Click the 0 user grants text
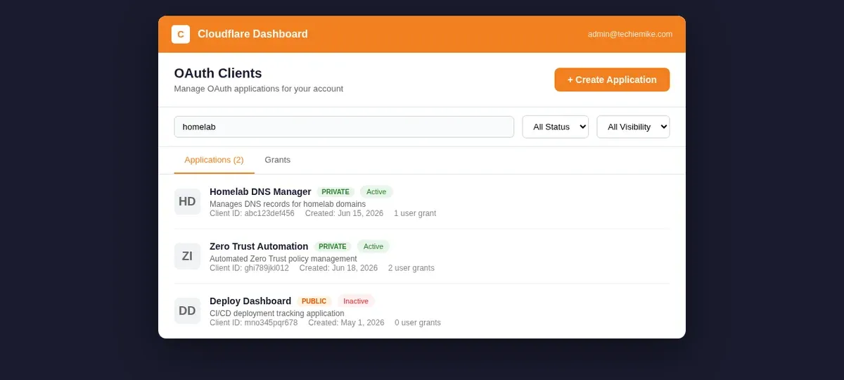This screenshot has width=844, height=380. [418, 323]
